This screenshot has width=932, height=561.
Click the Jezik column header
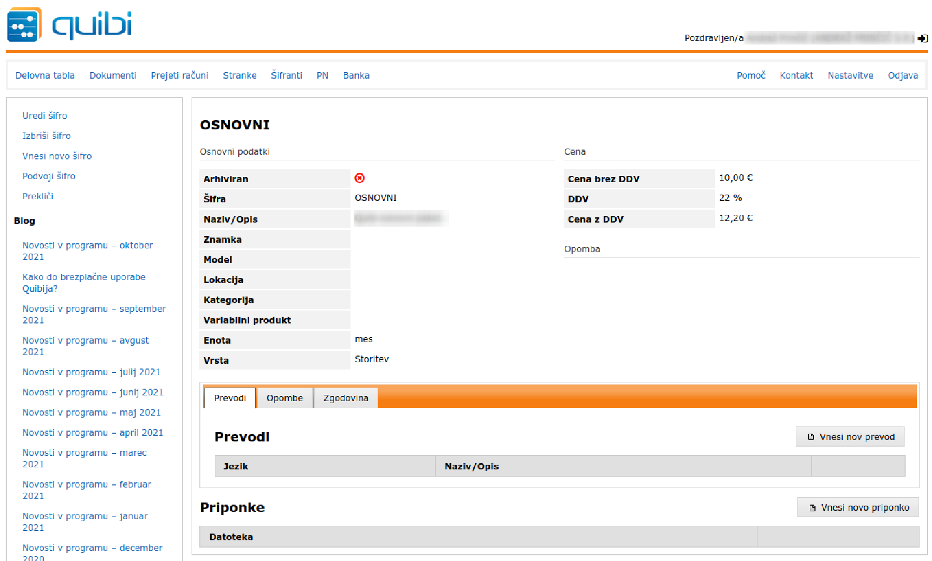point(236,466)
